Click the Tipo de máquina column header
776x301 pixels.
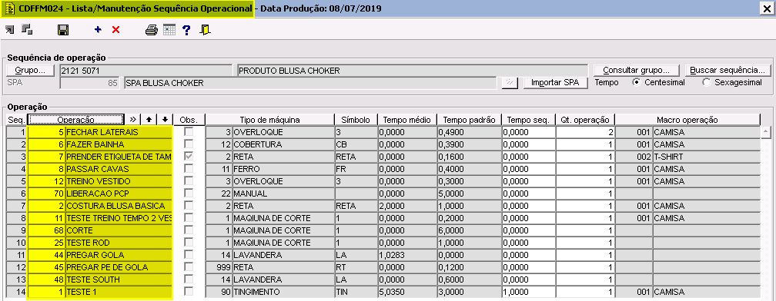[269, 120]
